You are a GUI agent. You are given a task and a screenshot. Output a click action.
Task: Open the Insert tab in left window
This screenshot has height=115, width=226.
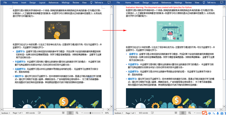[24, 3]
